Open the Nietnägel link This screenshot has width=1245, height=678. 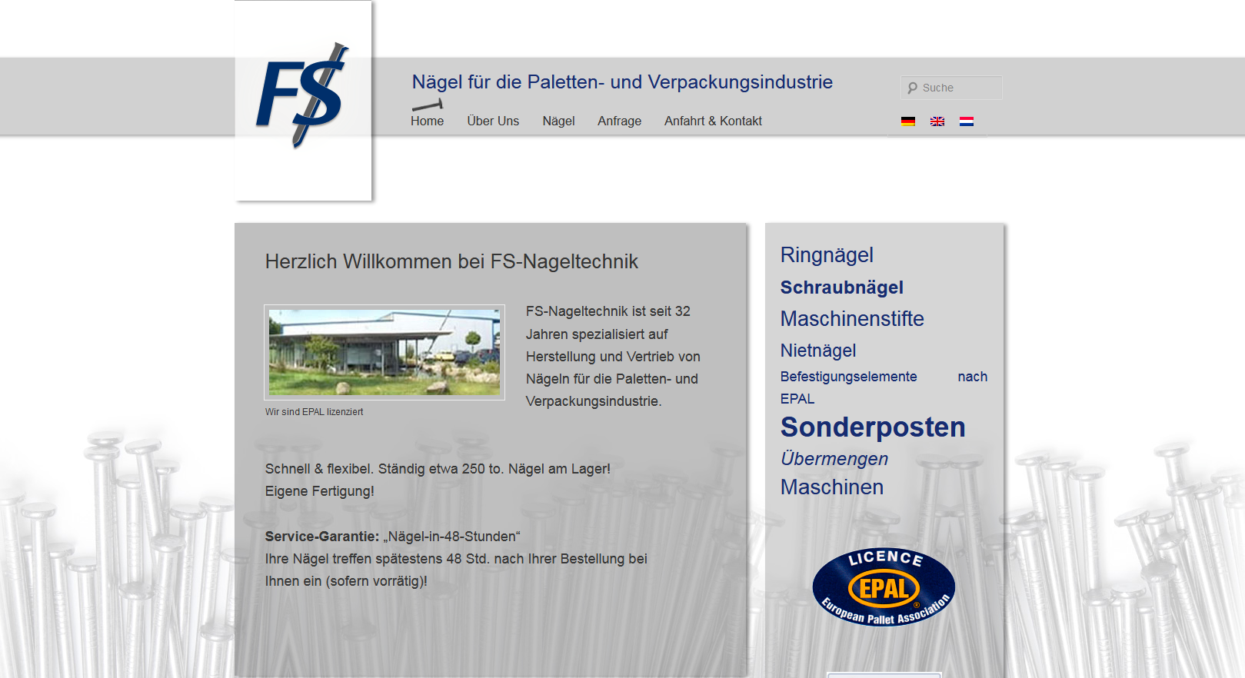pyautogui.click(x=818, y=351)
